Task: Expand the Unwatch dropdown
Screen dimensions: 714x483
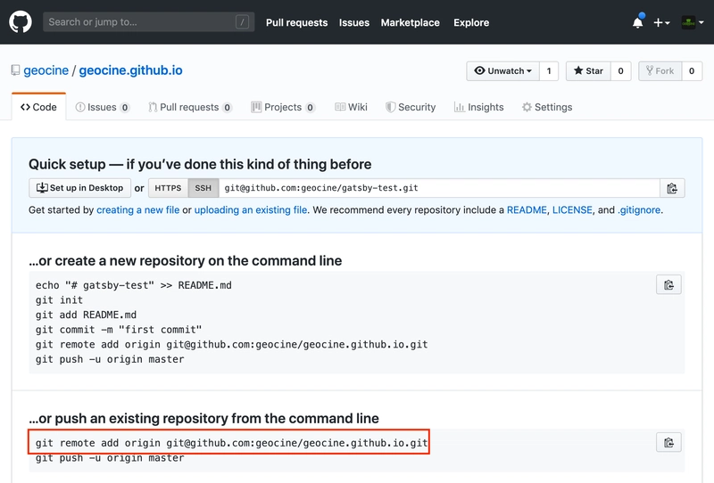Action: pos(502,71)
